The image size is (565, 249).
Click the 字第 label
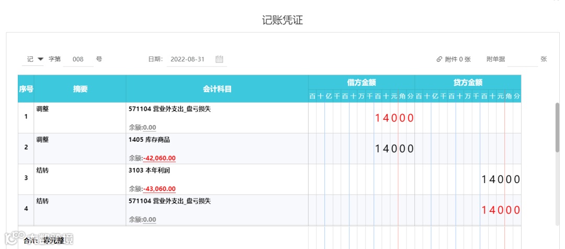(55, 59)
